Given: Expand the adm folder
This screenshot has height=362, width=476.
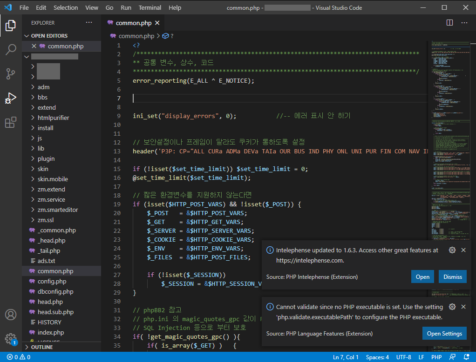Looking at the screenshot, I should point(43,87).
